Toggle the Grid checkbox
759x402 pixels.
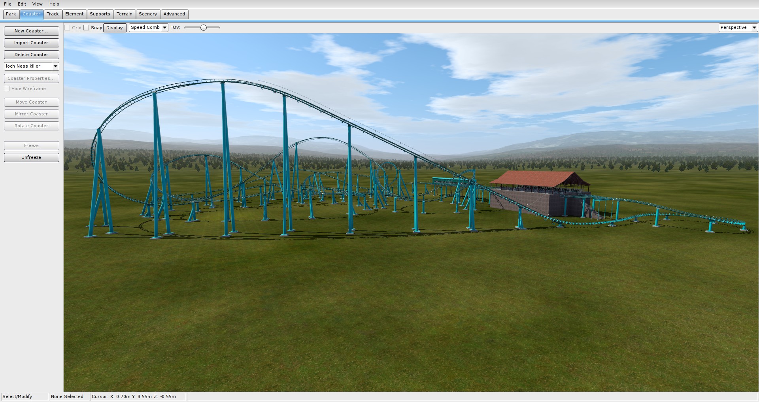[67, 28]
